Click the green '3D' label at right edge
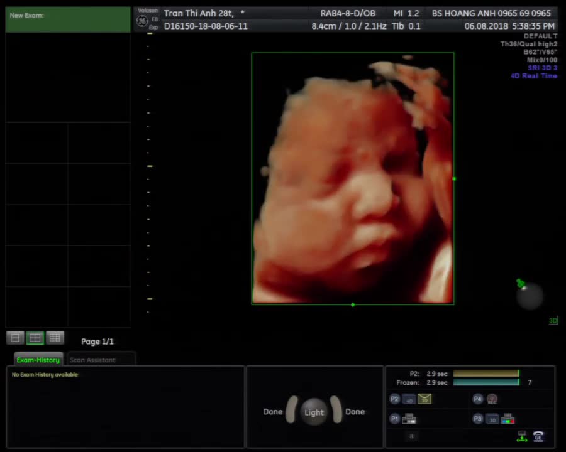The width and height of the screenshot is (566, 452). [553, 320]
